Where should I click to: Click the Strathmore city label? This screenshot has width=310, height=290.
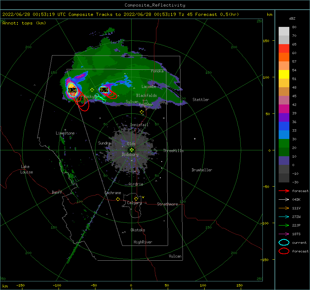click(x=167, y=204)
